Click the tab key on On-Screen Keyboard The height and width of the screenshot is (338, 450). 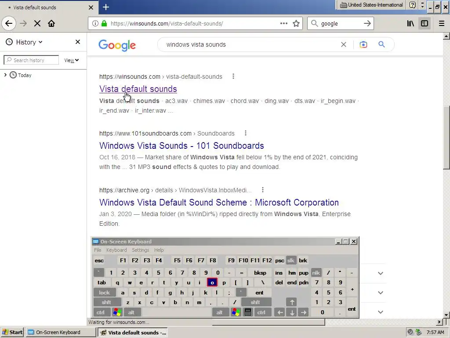(102, 283)
